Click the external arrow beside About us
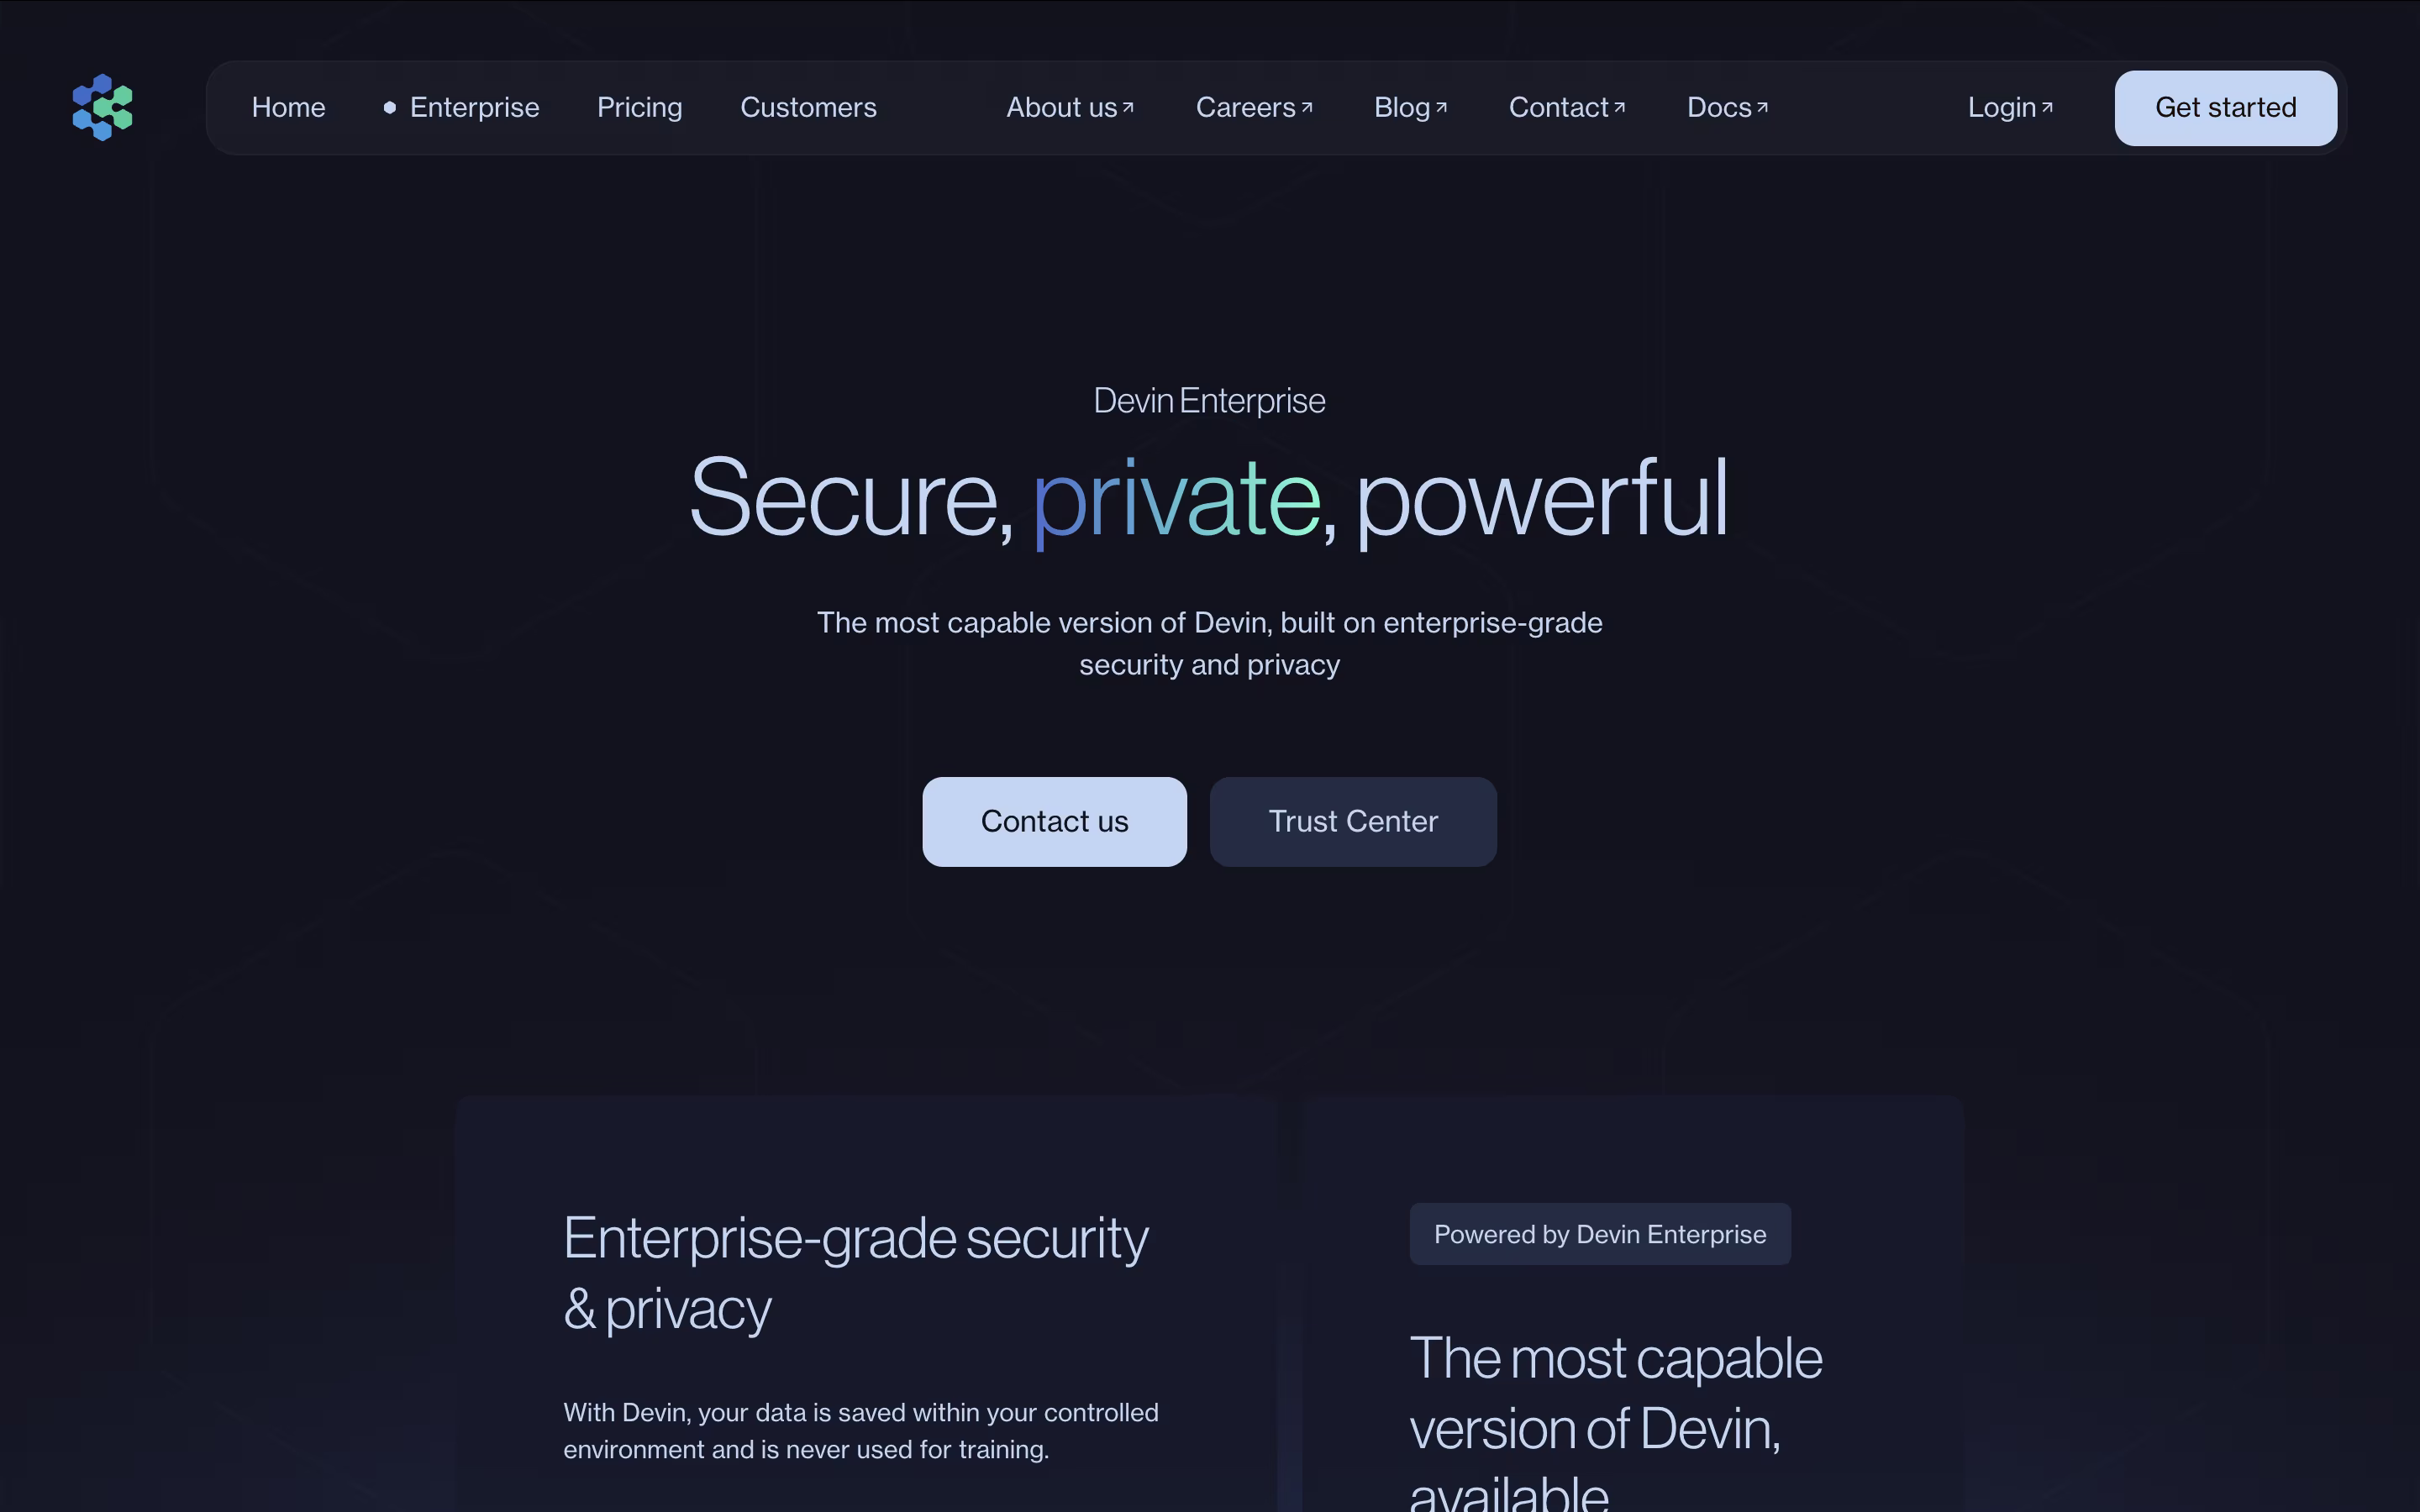The height and width of the screenshot is (1512, 2420). (1128, 107)
